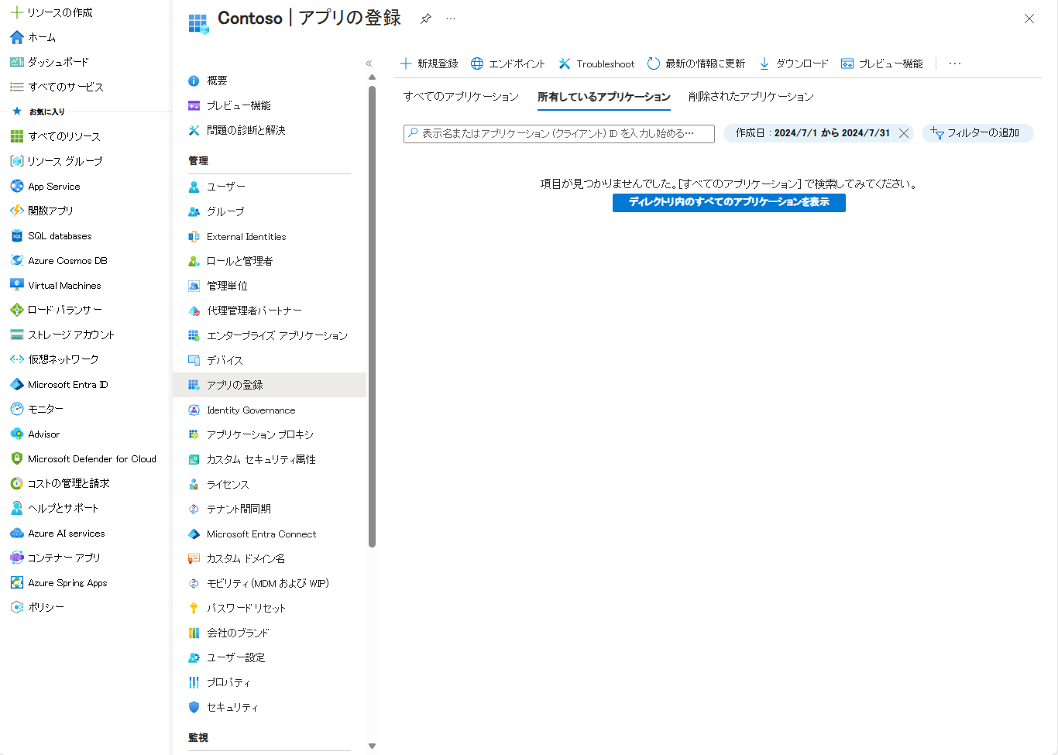Open the 削除されたアプリケーション tab

tap(751, 97)
